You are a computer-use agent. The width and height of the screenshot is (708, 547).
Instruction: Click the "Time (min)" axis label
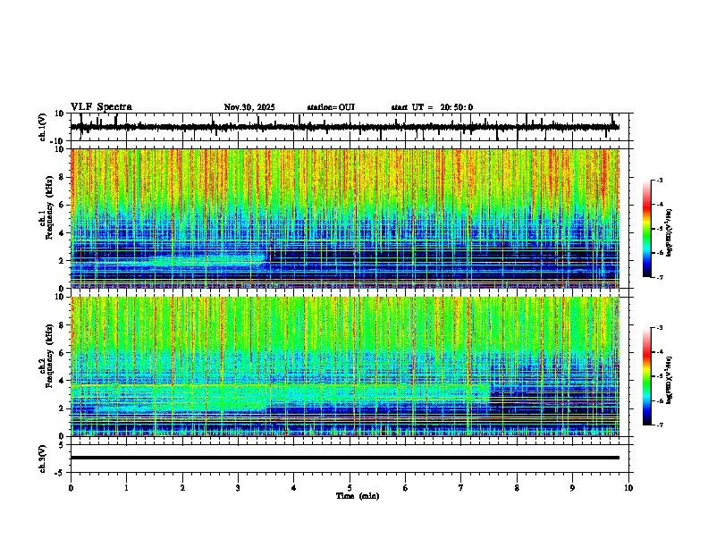(358, 496)
